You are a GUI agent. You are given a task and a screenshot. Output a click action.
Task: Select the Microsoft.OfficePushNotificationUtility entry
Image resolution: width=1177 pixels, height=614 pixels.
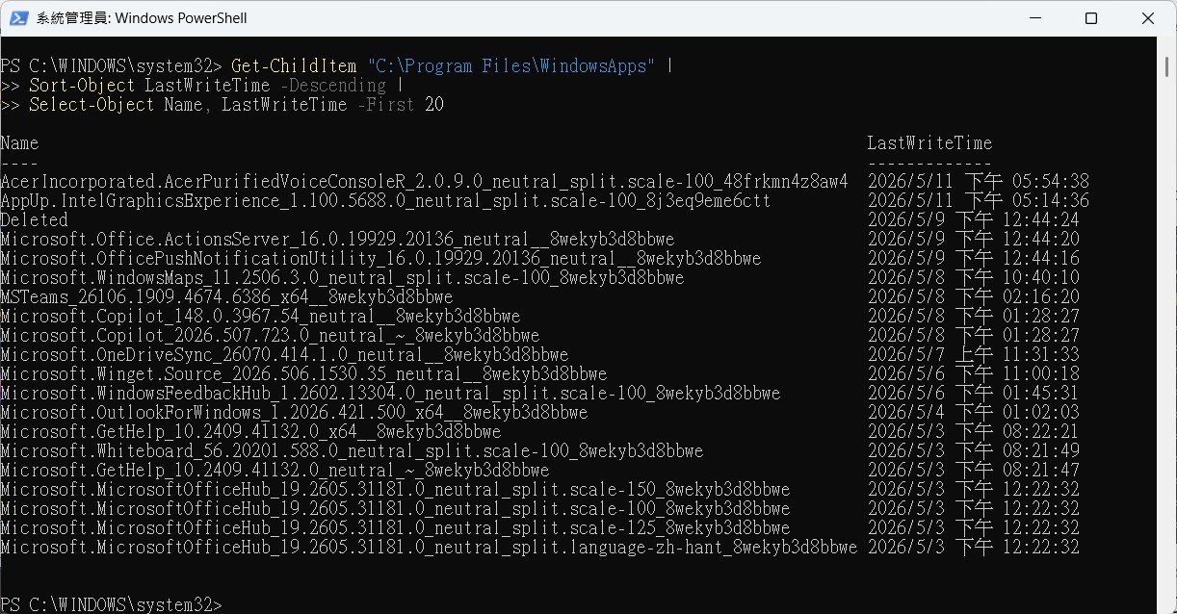[x=380, y=258]
